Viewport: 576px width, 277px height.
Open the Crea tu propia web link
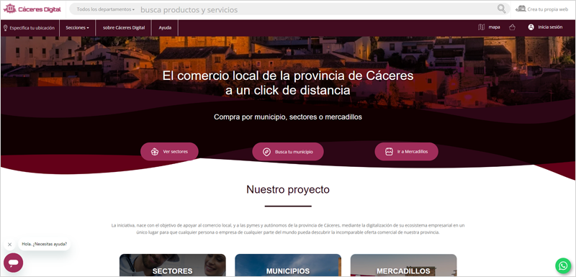tap(542, 9)
